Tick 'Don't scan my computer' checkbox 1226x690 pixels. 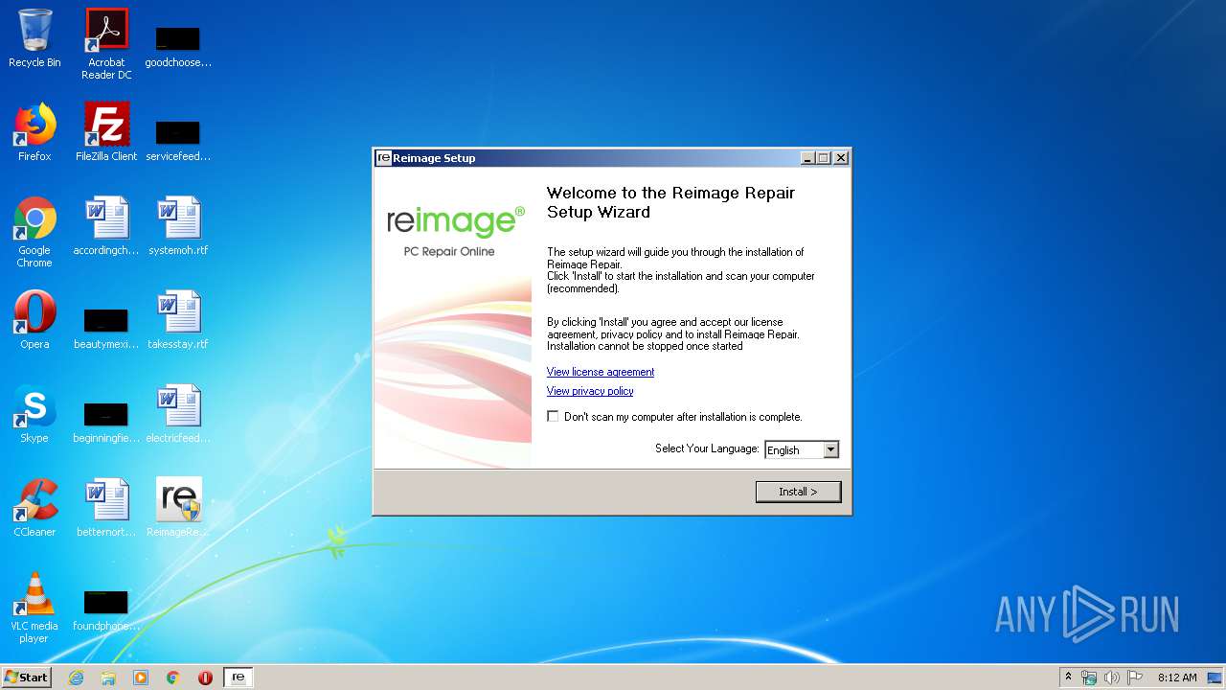tap(553, 417)
